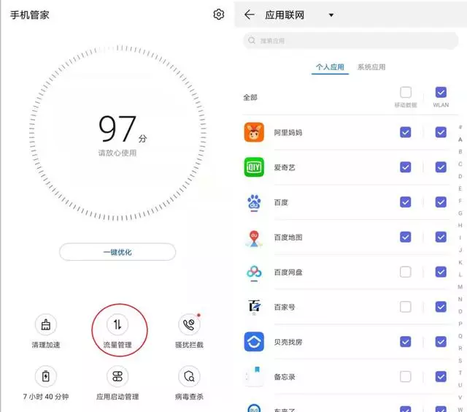Click the search magnifier icon

tap(252, 40)
